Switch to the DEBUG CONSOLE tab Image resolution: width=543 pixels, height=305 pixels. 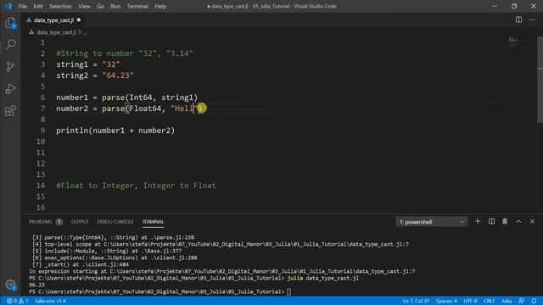pyautogui.click(x=115, y=222)
